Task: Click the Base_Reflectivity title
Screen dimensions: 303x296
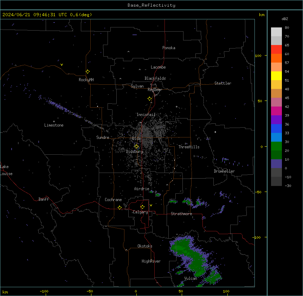Action: 151,5
